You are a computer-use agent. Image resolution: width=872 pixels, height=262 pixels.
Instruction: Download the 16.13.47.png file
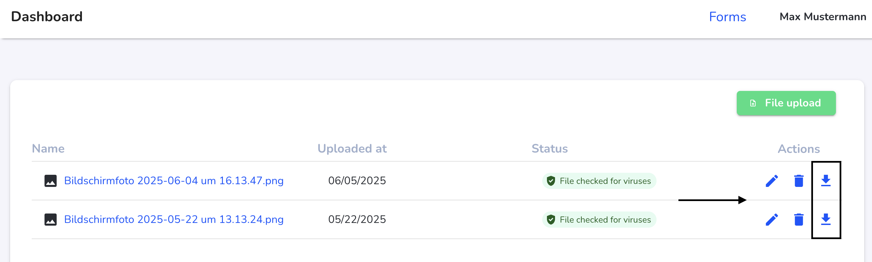(x=825, y=181)
